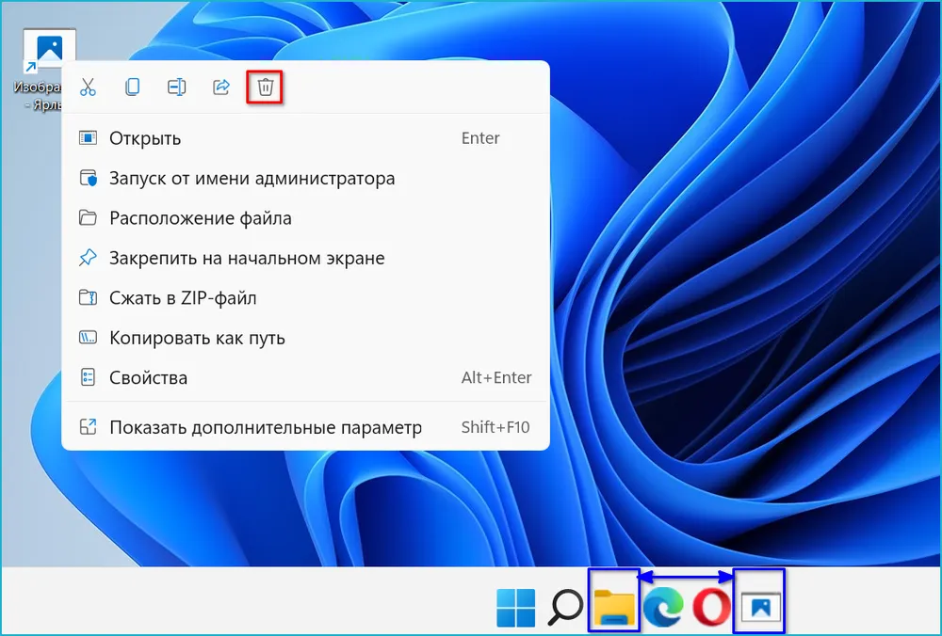Screen dimensions: 942x636
Task: Launch Opera browser from the taskbar
Action: tap(712, 609)
